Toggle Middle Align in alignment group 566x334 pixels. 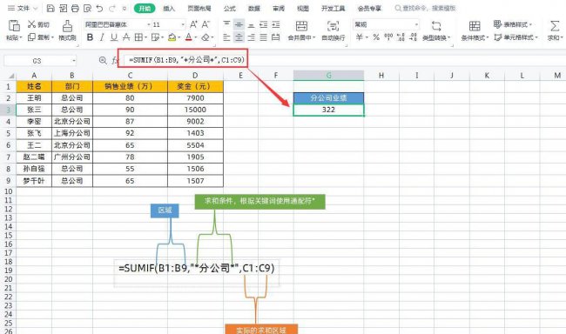tap(239, 24)
